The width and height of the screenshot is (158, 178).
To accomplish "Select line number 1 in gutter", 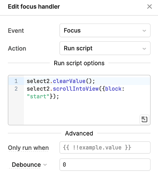I will point(16,81).
